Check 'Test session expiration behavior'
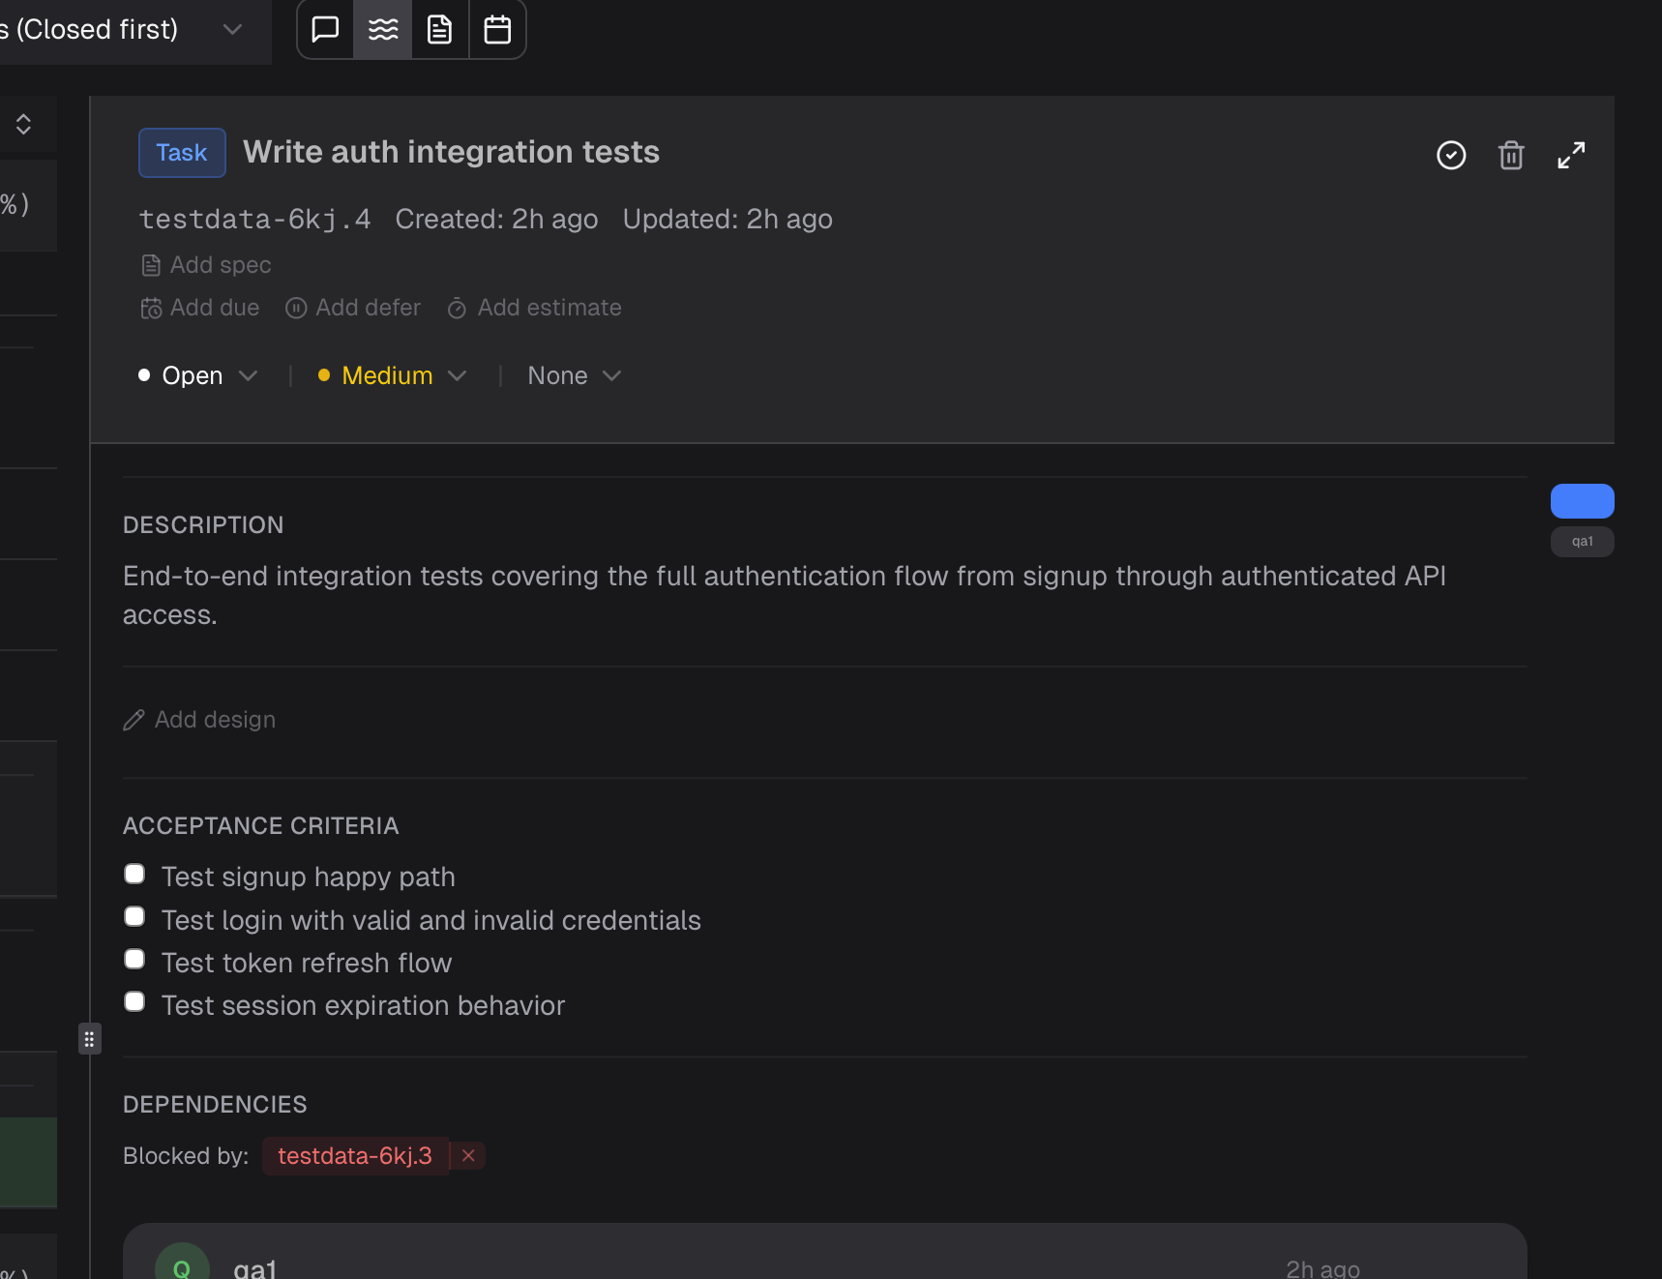The width and height of the screenshot is (1662, 1279). [134, 1001]
